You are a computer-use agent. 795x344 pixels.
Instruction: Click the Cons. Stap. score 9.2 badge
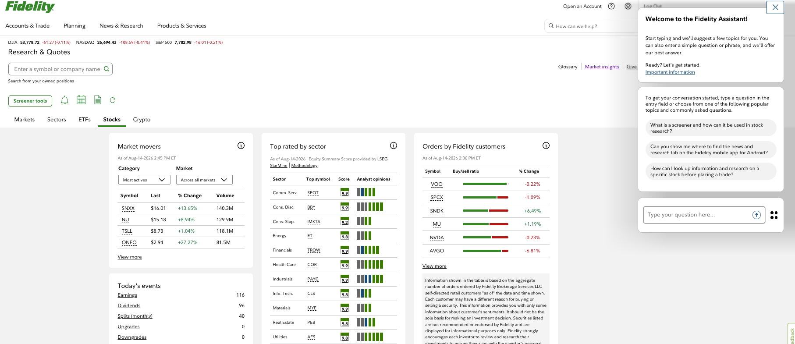(x=345, y=221)
